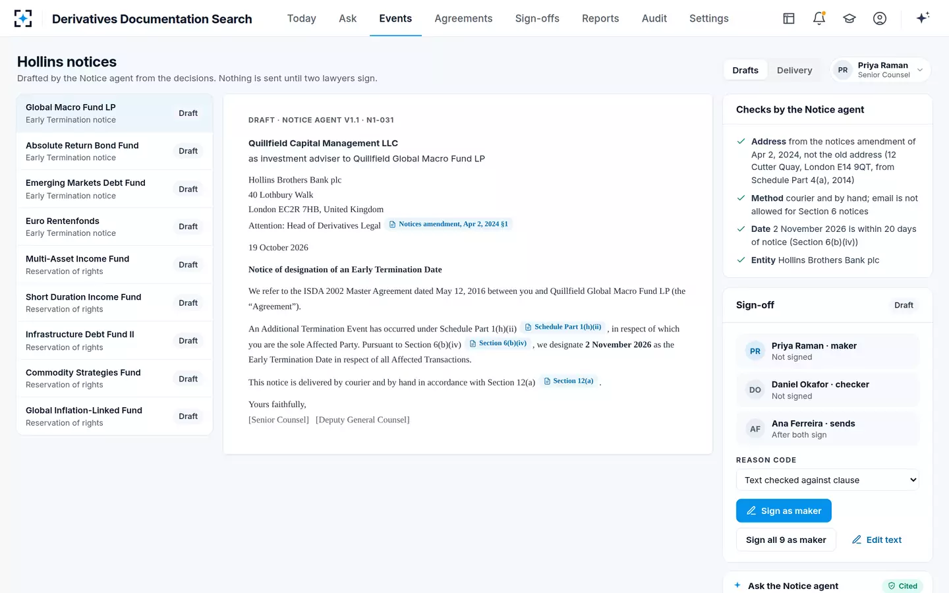This screenshot has height=593, width=949.
Task: Switch to the Drafts view
Action: coord(745,71)
